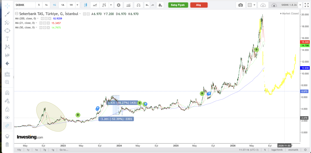Image resolution: width=311 pixels, height=153 pixels.
Task: Hide the MA 200 indicator
Action: click(42, 19)
